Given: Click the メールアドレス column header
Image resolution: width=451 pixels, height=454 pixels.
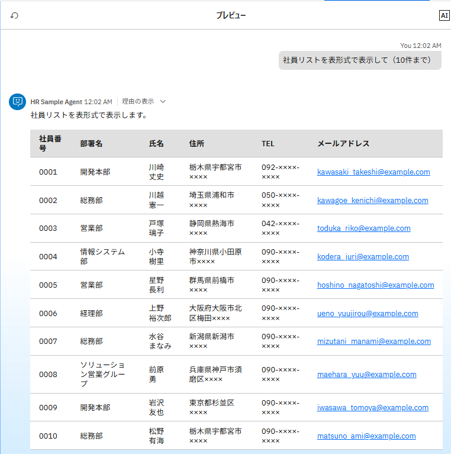Looking at the screenshot, I should tap(343, 144).
